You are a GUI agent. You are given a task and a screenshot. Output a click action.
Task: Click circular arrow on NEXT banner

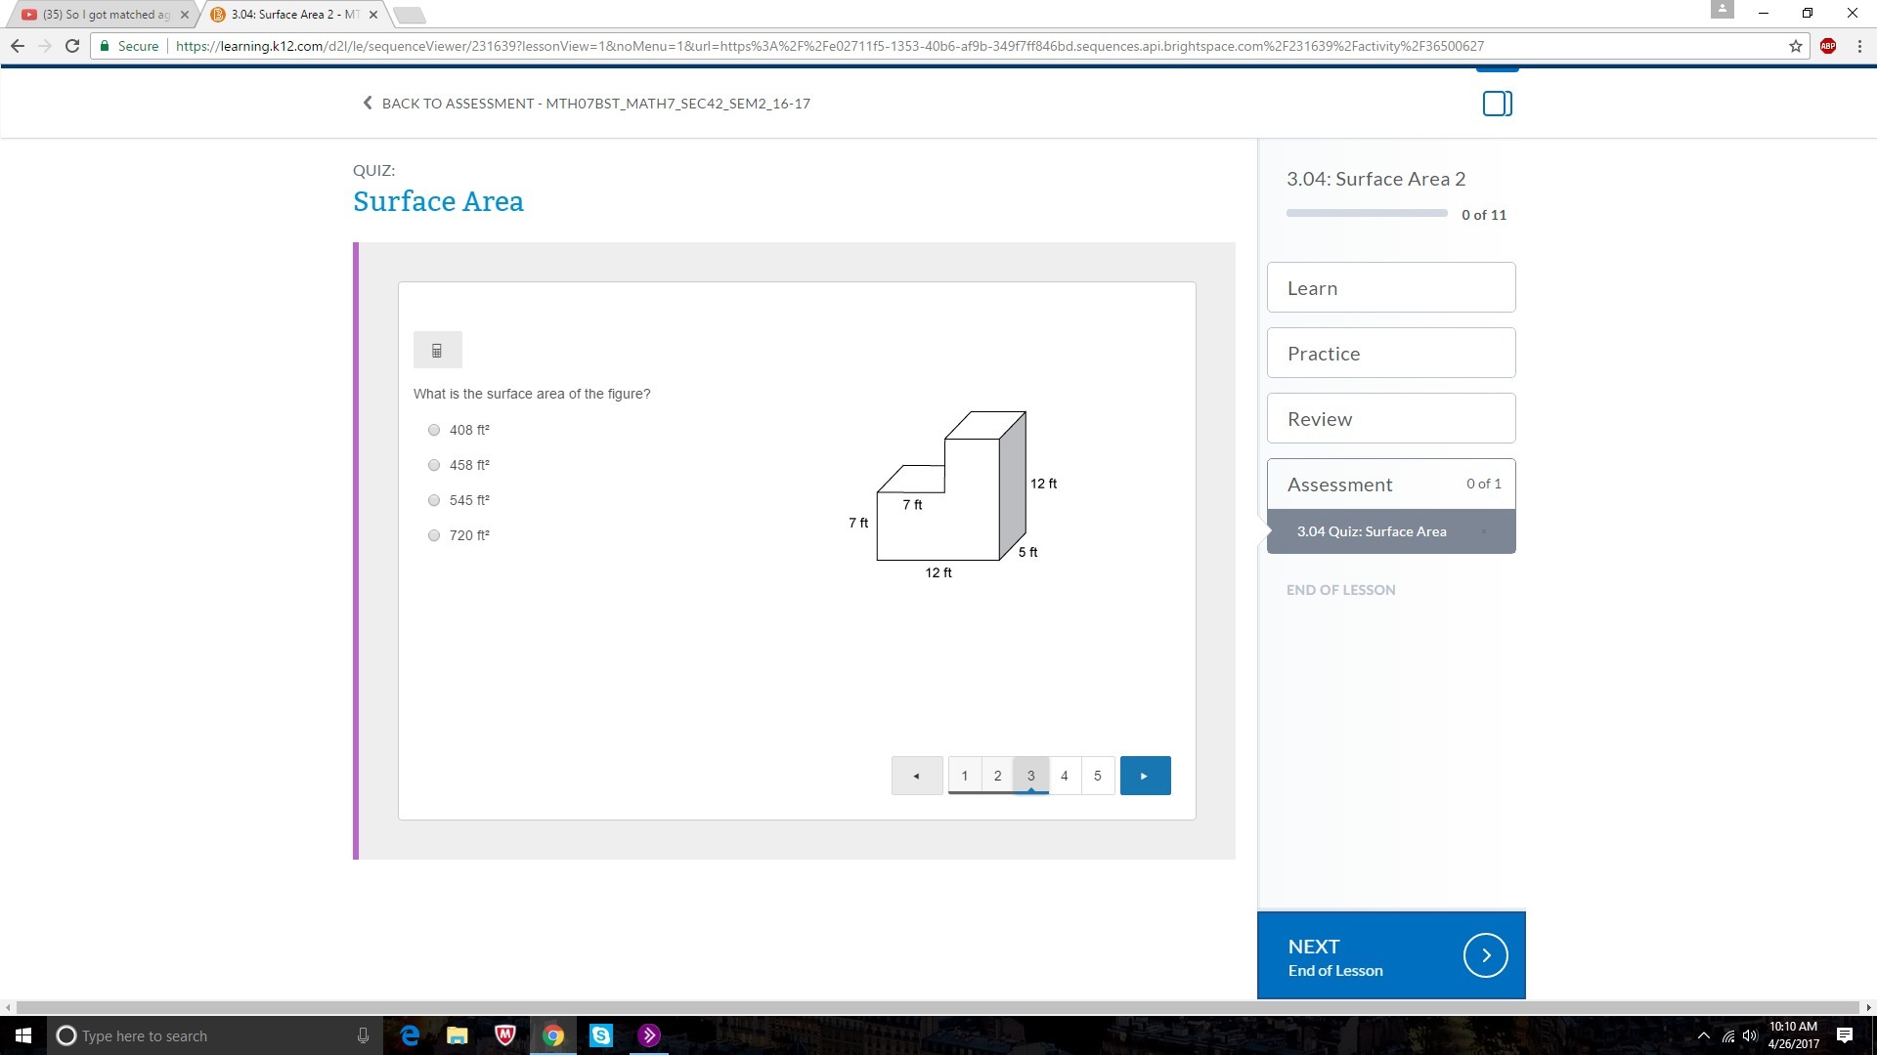pyautogui.click(x=1485, y=955)
